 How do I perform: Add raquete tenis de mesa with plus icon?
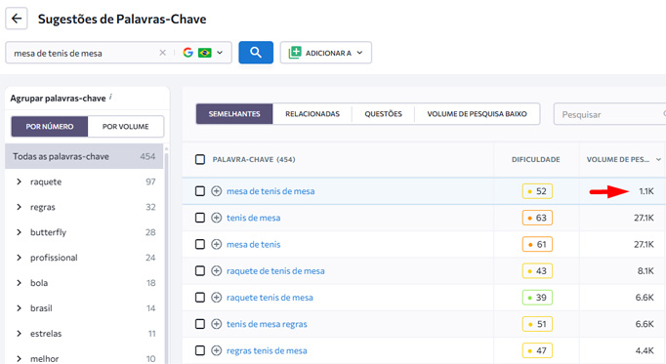click(x=217, y=298)
